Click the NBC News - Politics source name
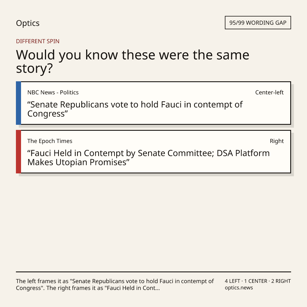This screenshot has height=307, width=307. tap(53, 92)
